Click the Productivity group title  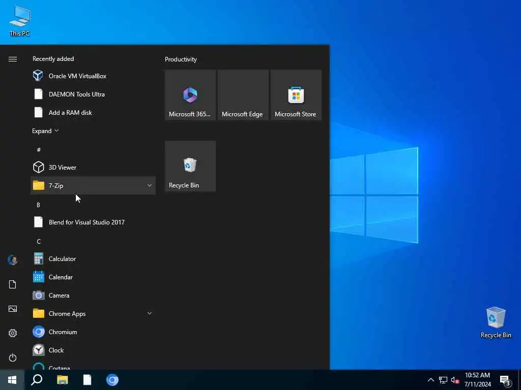click(181, 59)
